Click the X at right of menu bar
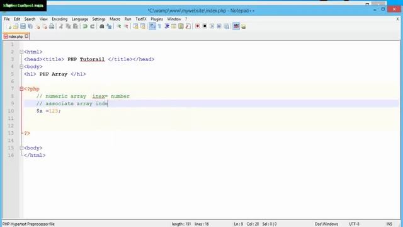Screen dimensions: 403x227 coord(397,19)
